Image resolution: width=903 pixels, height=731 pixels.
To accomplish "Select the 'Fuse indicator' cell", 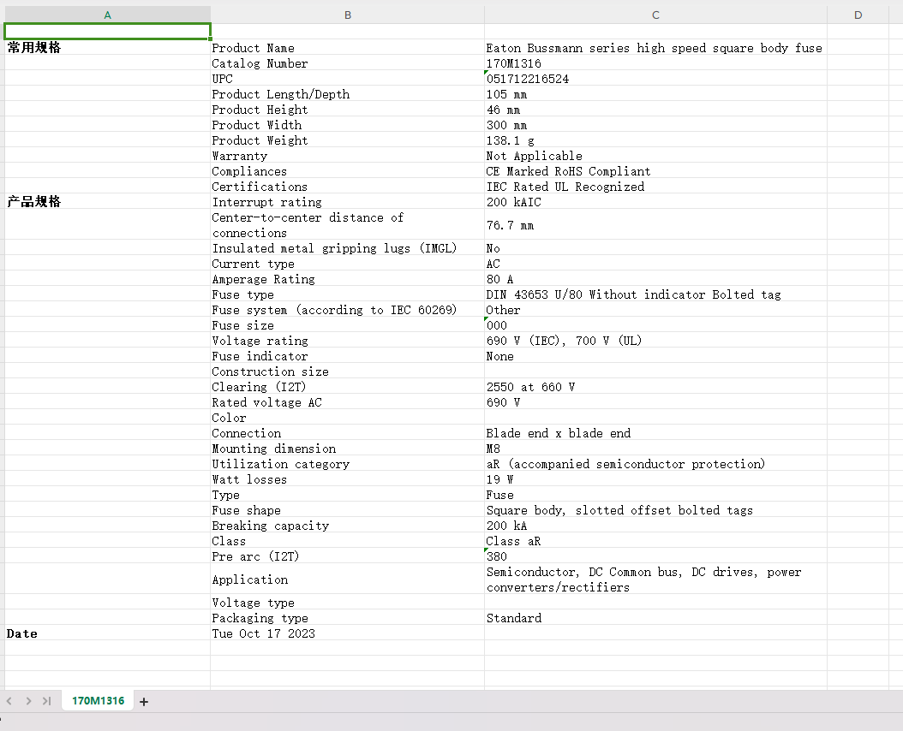I will pos(348,356).
